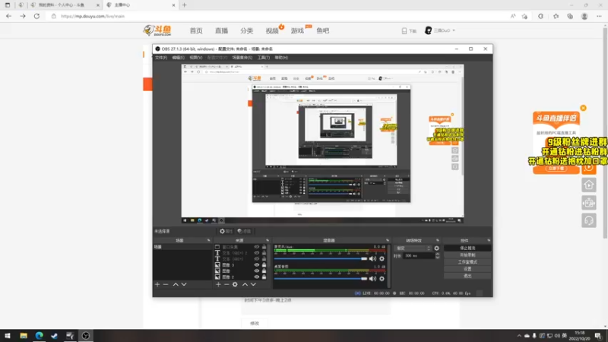Open the 文件(F) menu in OBS
The image size is (608, 342).
(161, 58)
